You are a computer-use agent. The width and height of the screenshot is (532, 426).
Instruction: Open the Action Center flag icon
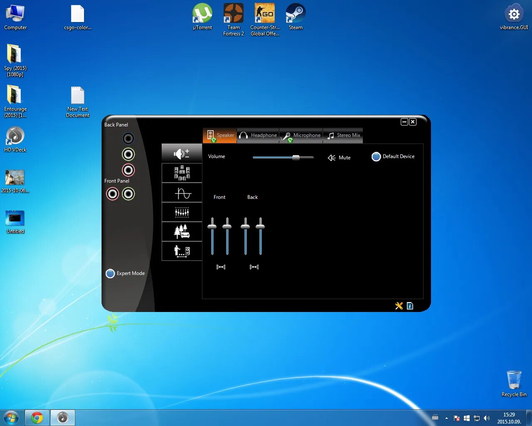(x=457, y=418)
